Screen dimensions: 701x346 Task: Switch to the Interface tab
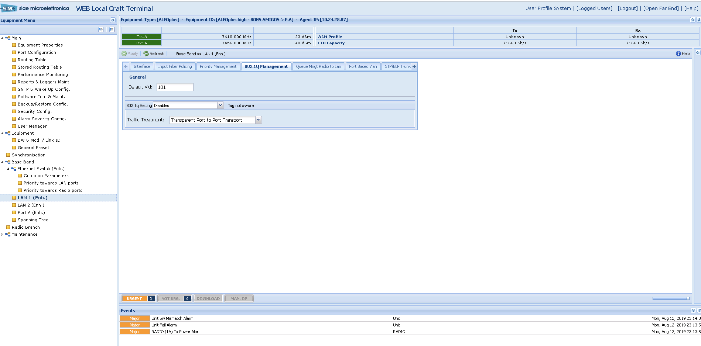pos(141,67)
